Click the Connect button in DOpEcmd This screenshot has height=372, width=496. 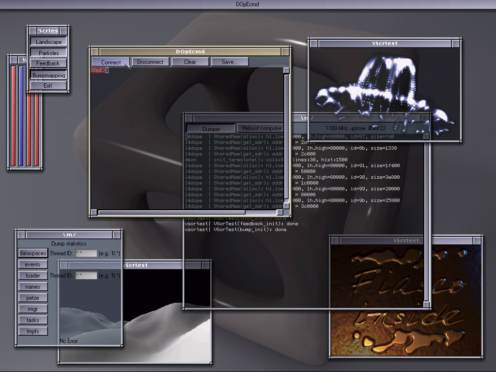click(x=111, y=62)
